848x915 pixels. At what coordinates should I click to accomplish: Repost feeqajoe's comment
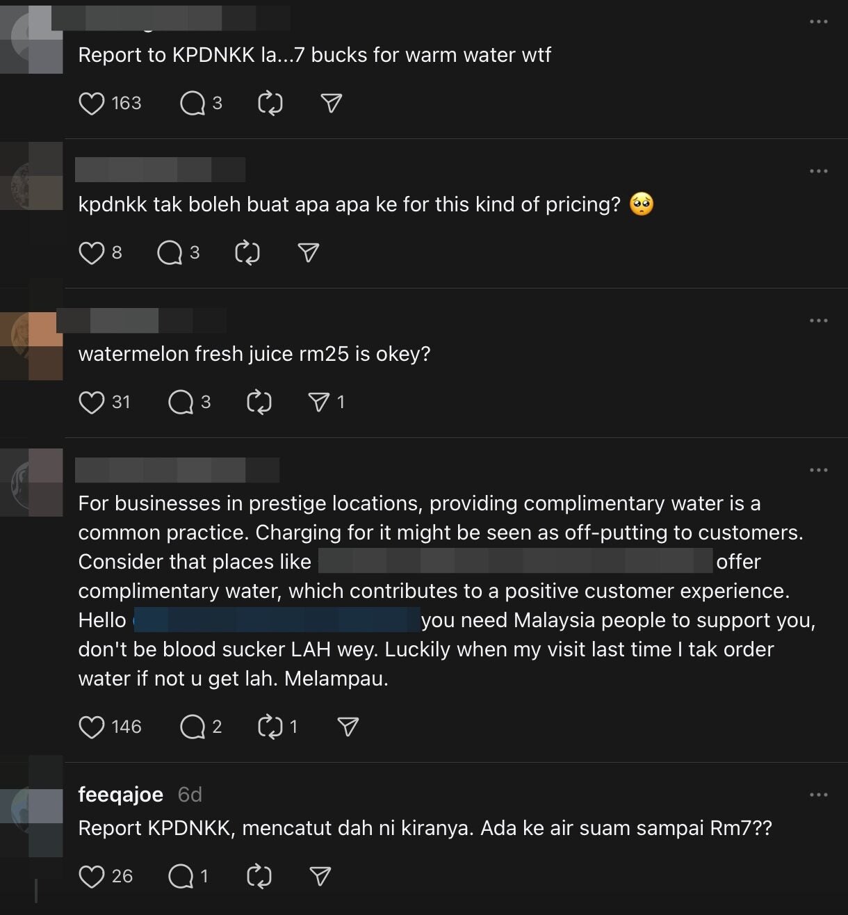click(x=258, y=876)
